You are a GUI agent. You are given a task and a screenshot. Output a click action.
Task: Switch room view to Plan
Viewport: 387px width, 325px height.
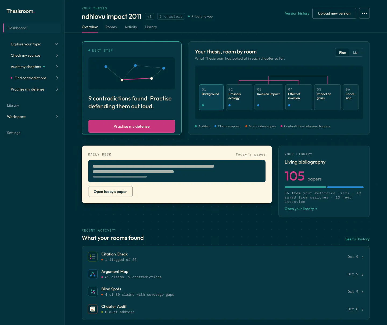point(342,52)
